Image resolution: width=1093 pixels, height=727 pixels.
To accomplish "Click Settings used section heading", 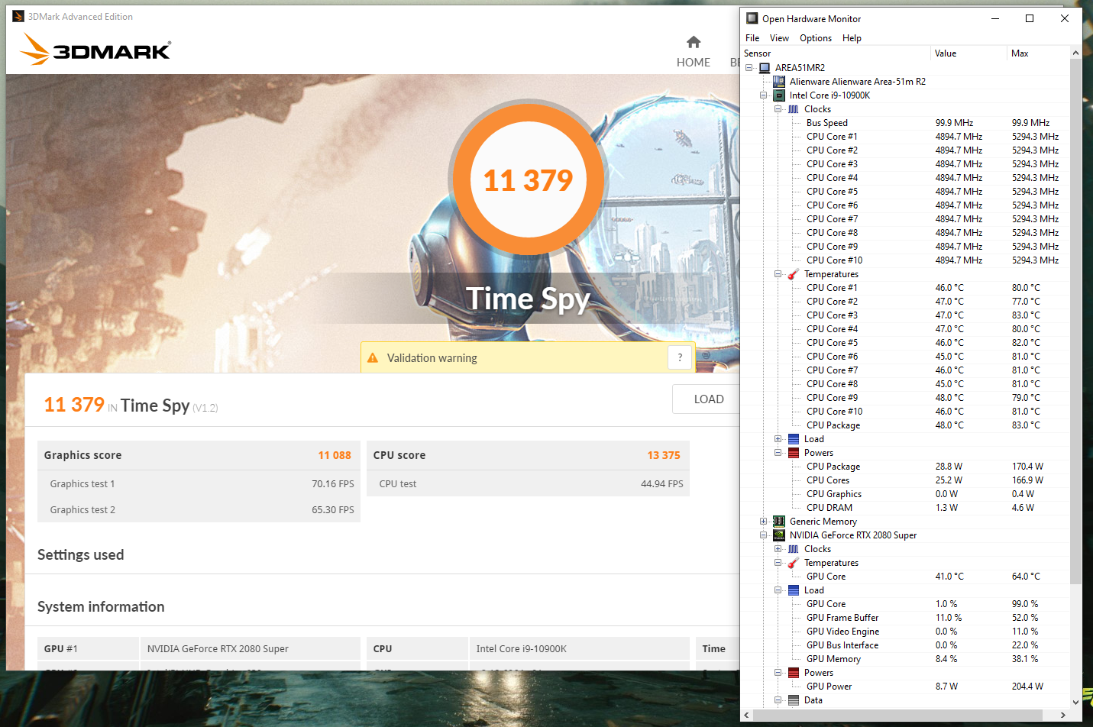I will tap(81, 555).
